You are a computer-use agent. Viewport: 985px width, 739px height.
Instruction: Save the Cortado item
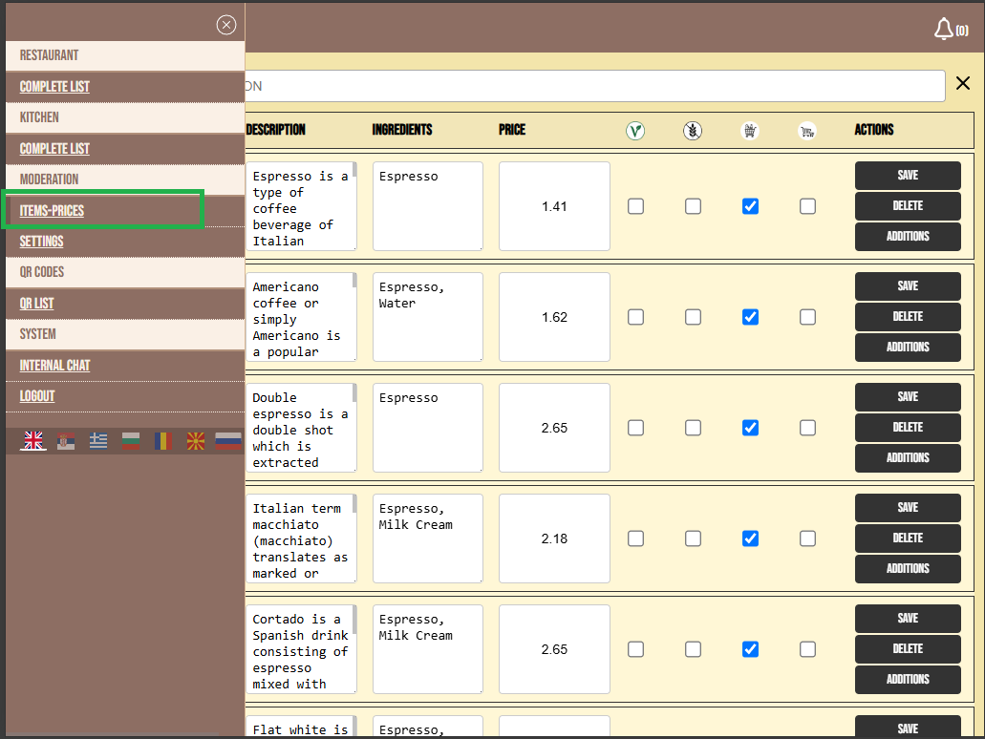[x=908, y=619]
